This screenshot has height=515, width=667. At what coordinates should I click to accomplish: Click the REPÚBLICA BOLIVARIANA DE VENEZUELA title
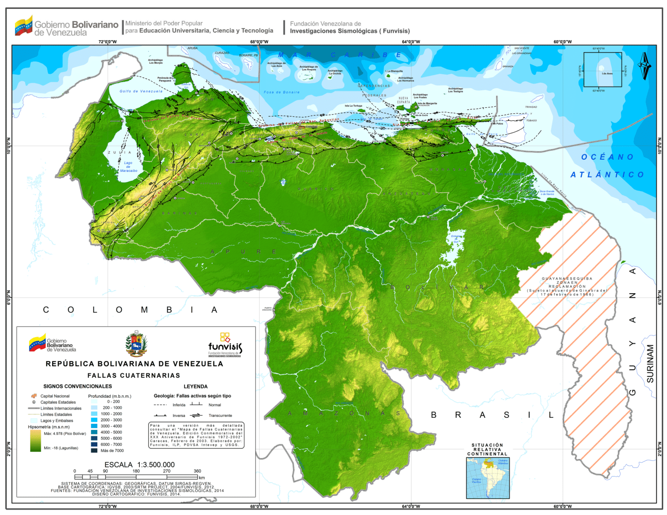(x=134, y=364)
